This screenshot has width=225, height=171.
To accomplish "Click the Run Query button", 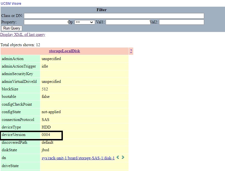I will pos(12,28).
